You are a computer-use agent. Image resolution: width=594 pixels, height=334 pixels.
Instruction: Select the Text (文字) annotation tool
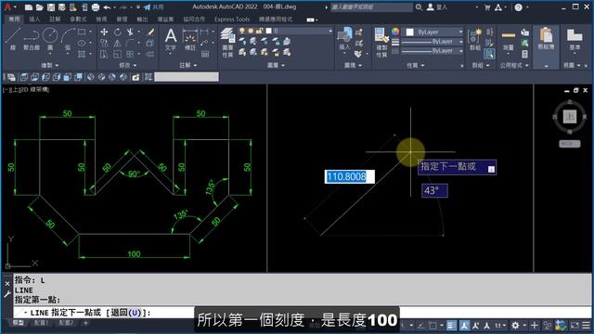coord(171,39)
